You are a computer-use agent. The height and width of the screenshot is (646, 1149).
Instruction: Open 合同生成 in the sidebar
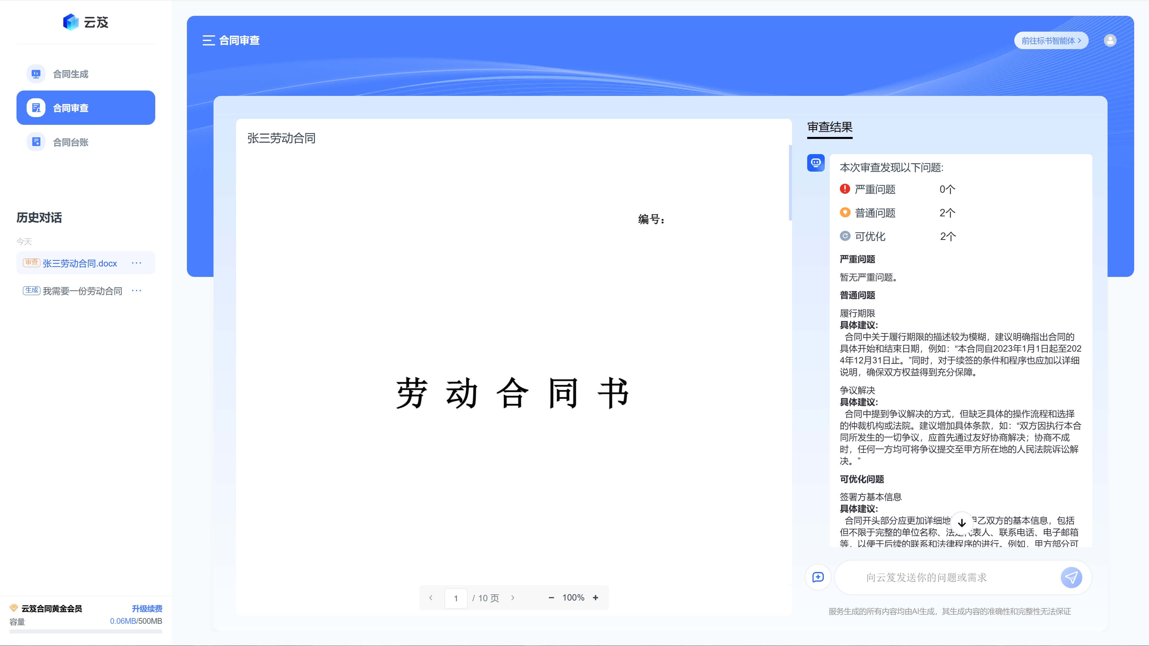[x=70, y=74]
